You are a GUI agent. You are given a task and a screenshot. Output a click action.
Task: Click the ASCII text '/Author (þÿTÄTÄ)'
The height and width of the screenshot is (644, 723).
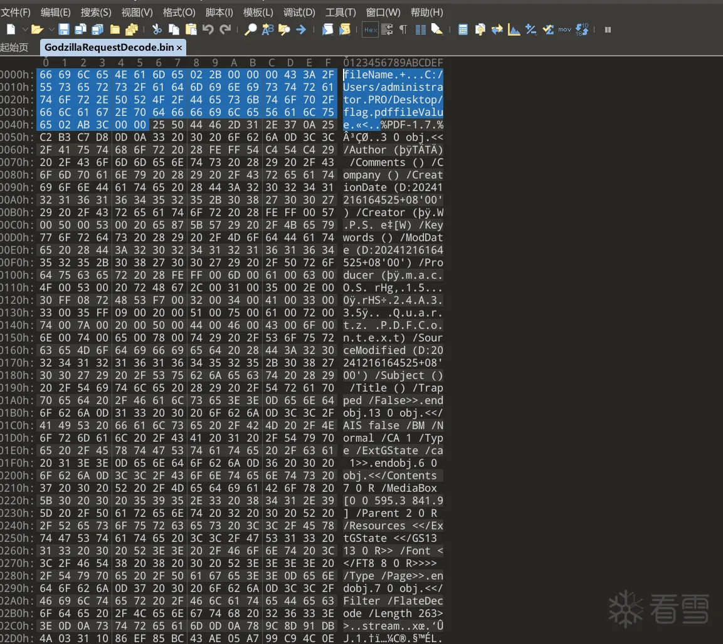[393, 150]
